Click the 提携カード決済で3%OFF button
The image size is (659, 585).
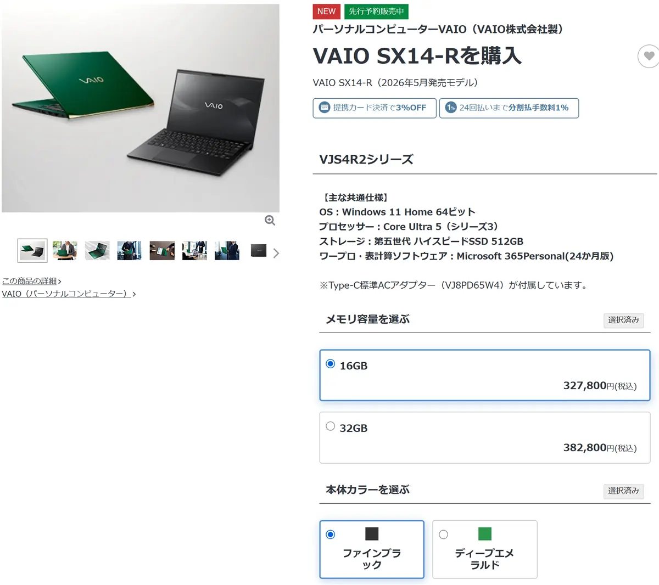[x=375, y=108]
